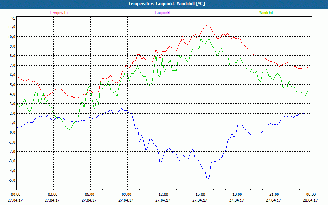Click the 2,0 y-axis value
Image resolution: width=328 pixels, height=205 pixels.
tap(12, 113)
